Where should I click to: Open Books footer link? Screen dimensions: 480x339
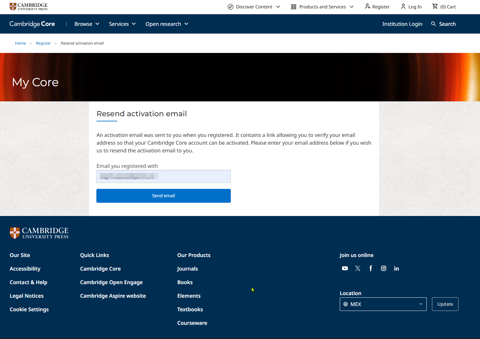pos(185,282)
